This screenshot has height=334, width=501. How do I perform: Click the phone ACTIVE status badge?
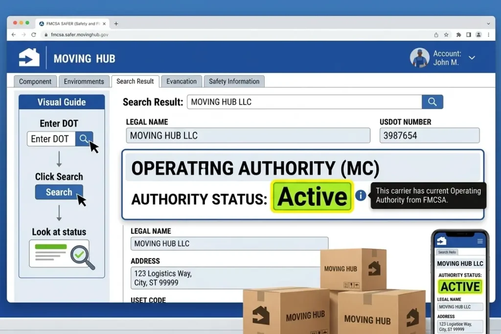(x=460, y=287)
